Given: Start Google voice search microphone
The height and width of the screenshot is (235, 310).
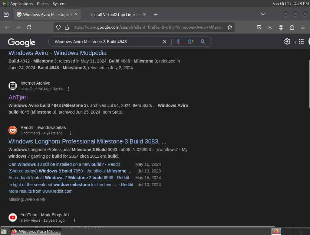Looking at the screenshot, I should tap(178, 42).
